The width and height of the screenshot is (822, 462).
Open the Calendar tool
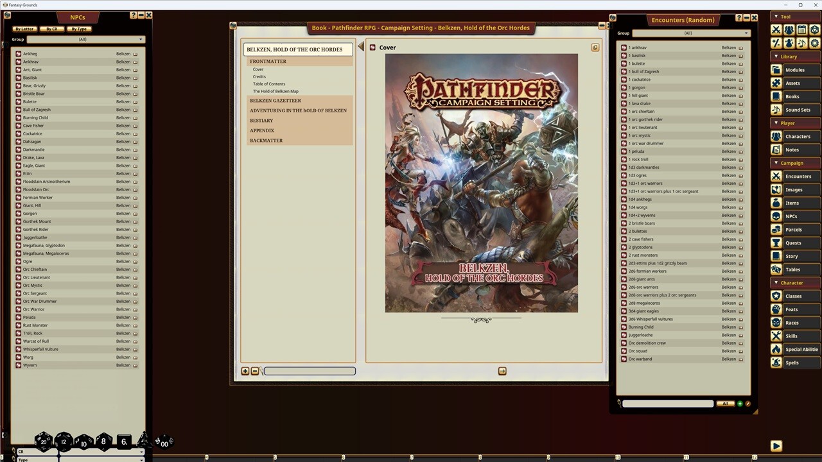tap(801, 30)
